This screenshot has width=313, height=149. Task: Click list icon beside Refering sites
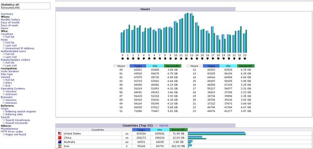coord(4,115)
